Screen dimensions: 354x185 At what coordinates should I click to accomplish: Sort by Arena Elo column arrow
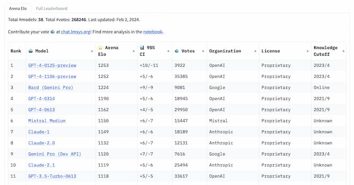pos(134,51)
